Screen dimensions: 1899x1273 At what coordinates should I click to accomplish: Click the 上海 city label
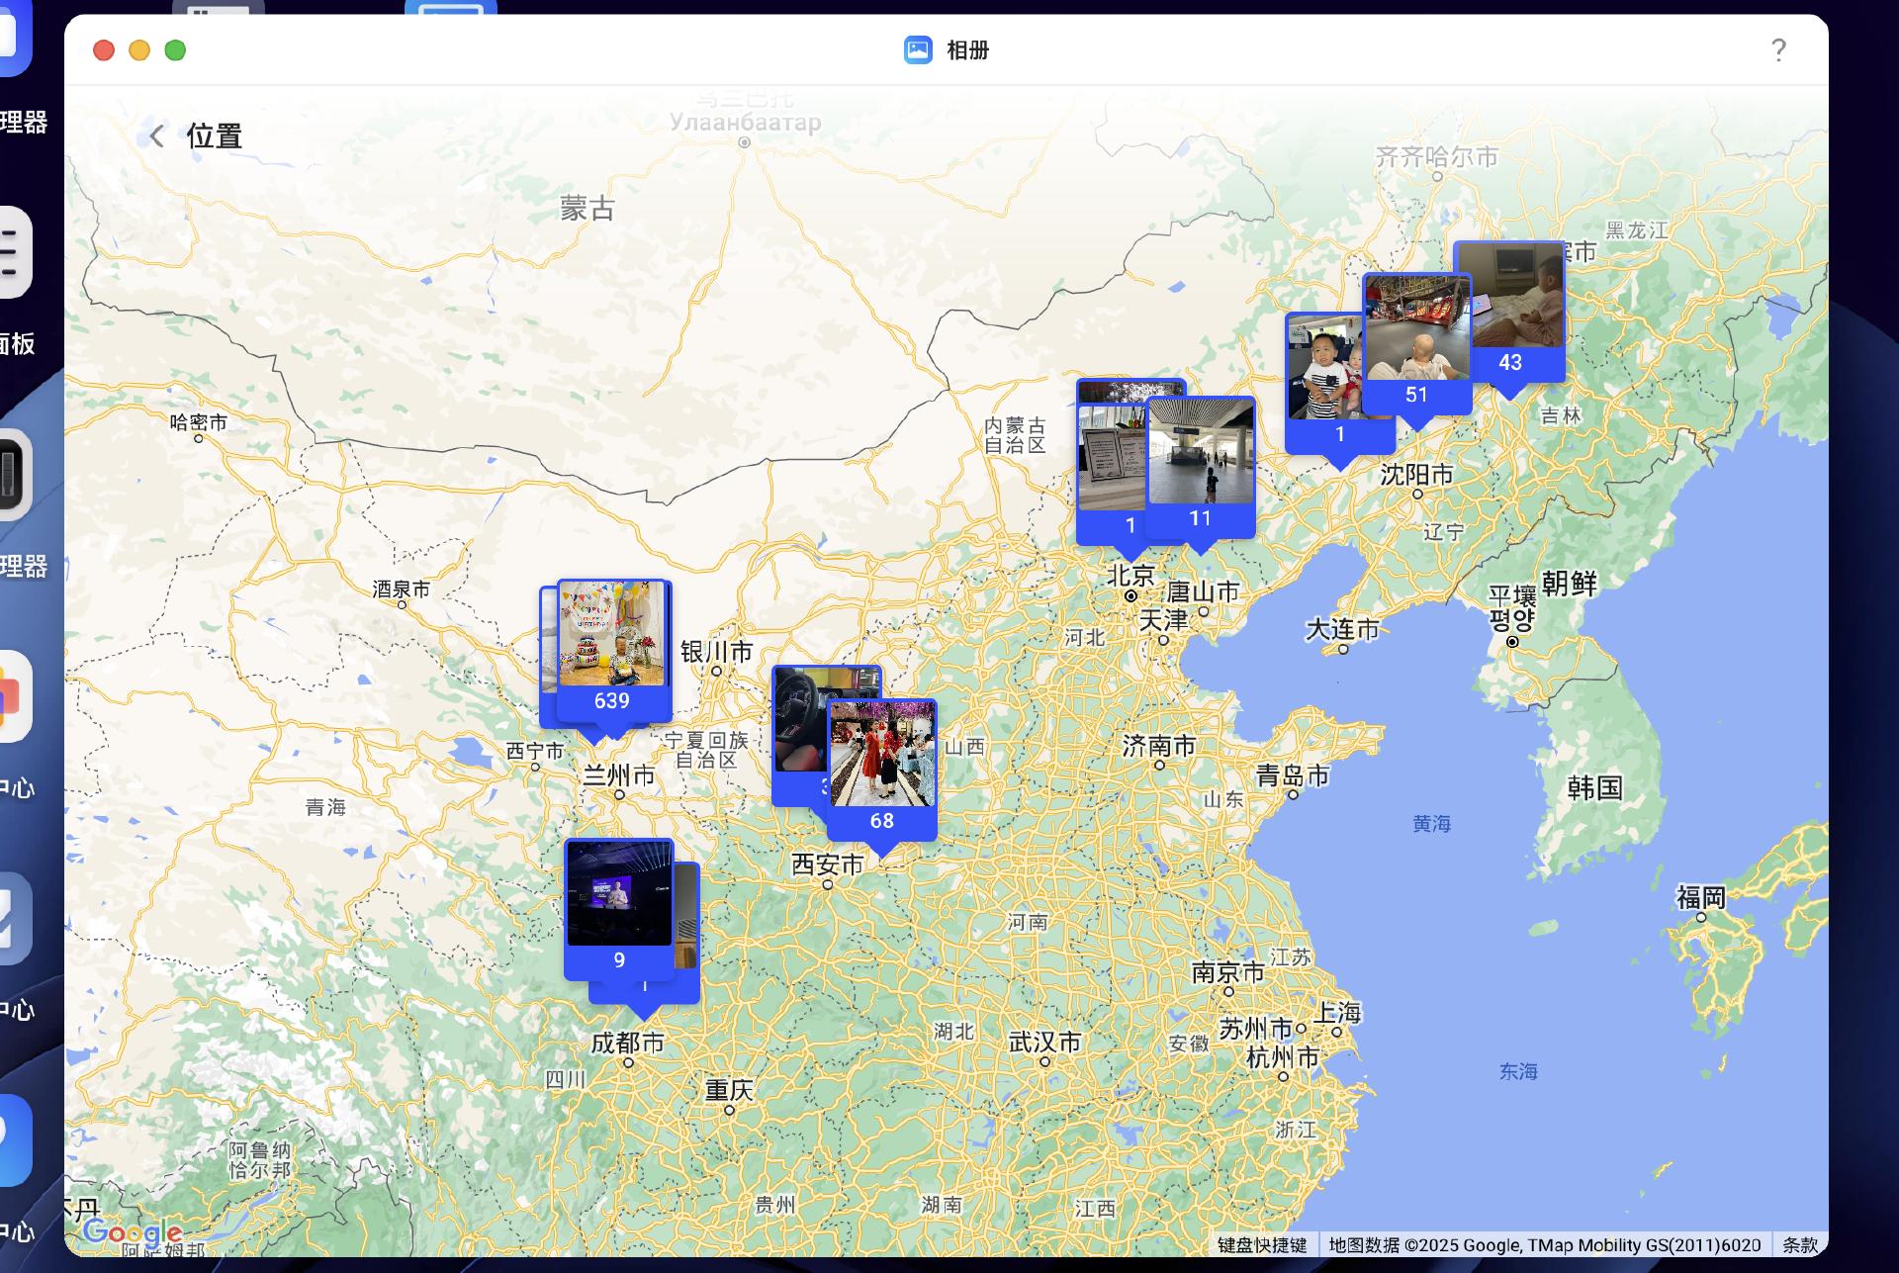[1337, 1013]
